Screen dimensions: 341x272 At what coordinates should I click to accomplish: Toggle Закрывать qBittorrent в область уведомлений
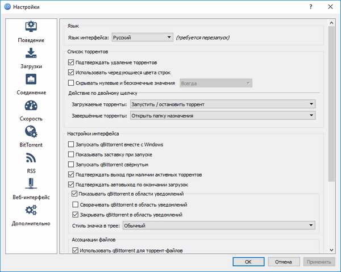click(x=75, y=215)
